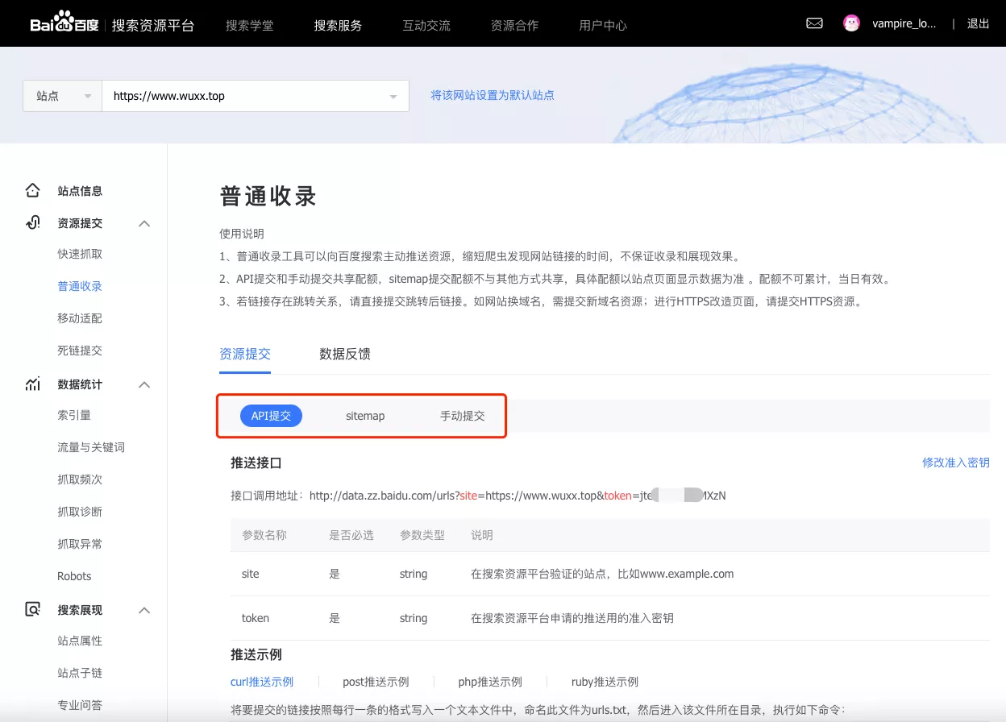
Task: Open 搜索学堂 in top navigation
Action: point(249,25)
